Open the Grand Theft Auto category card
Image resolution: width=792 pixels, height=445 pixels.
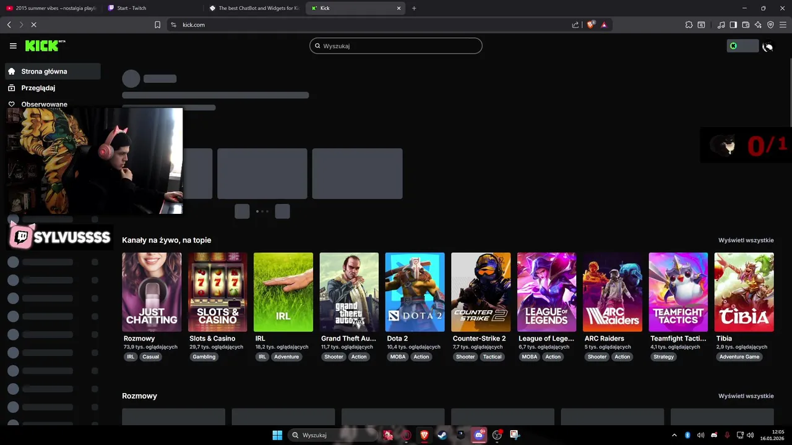349,292
